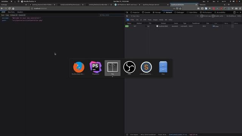
Task: Save page to Pocket
Action: 177,8
